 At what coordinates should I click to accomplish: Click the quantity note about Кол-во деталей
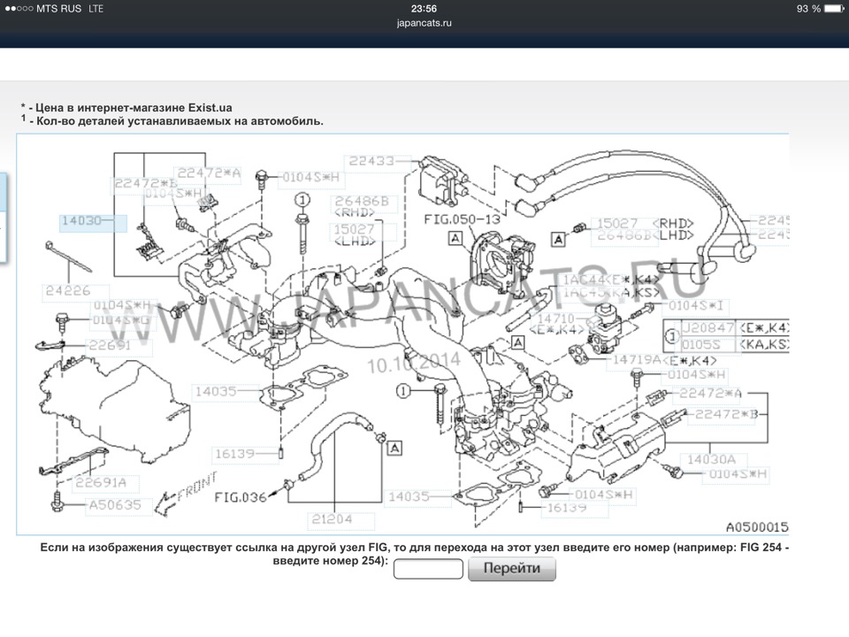coord(172,121)
